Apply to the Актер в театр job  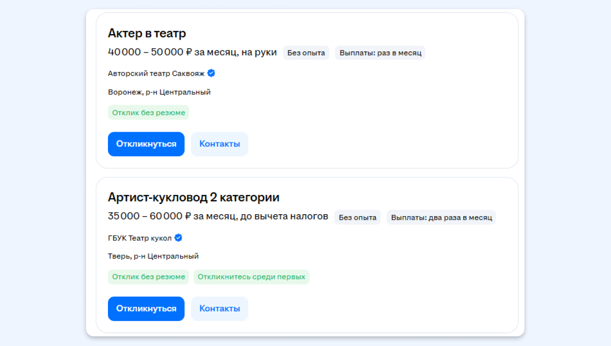[146, 144]
